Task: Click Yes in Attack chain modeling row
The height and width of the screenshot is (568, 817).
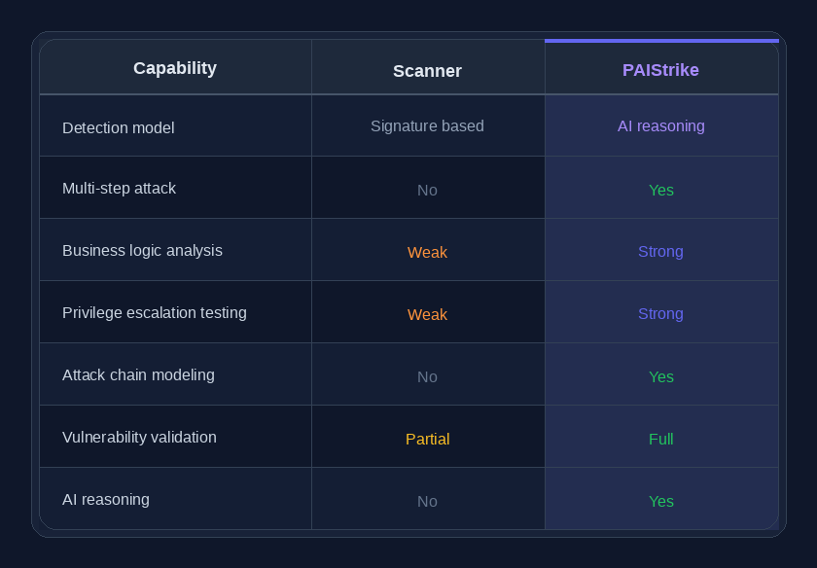Action: tap(660, 376)
